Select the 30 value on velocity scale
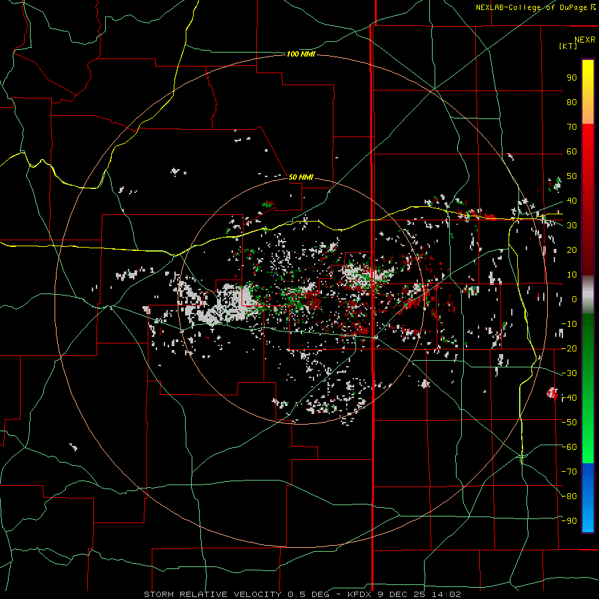Image resolution: width=599 pixels, height=599 pixels. (572, 226)
